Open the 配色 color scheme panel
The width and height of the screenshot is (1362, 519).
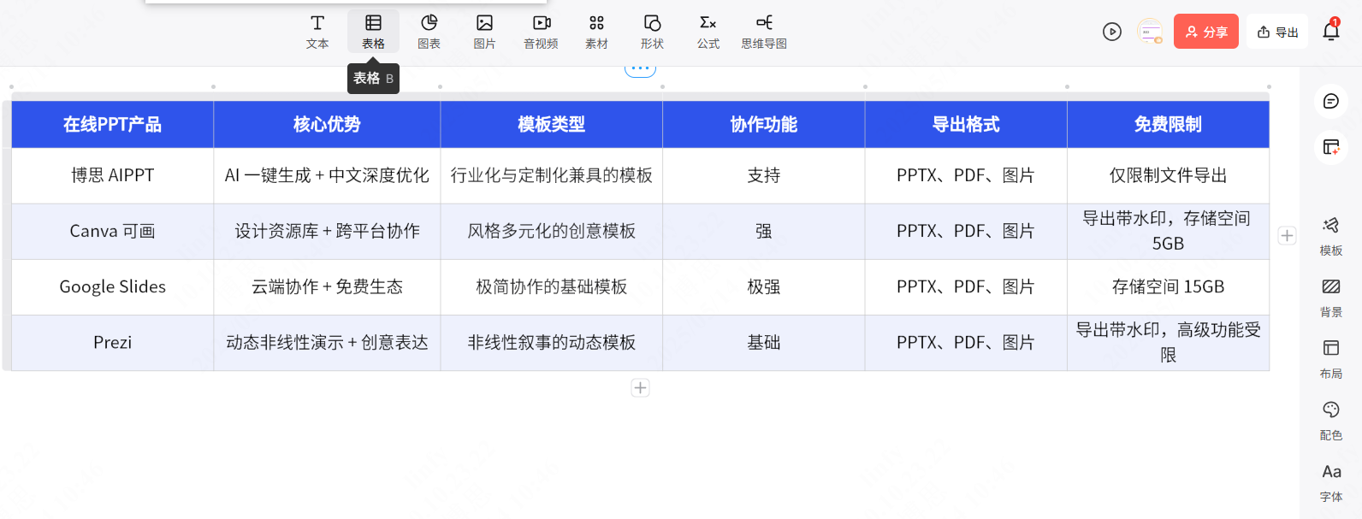point(1331,421)
